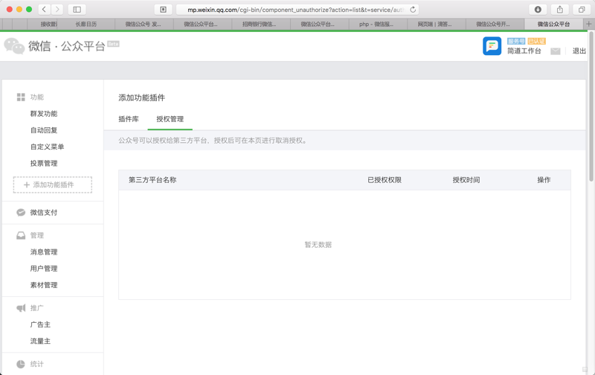Click the blue 简道工作台 account avatar
This screenshot has width=595, height=375.
[492, 46]
